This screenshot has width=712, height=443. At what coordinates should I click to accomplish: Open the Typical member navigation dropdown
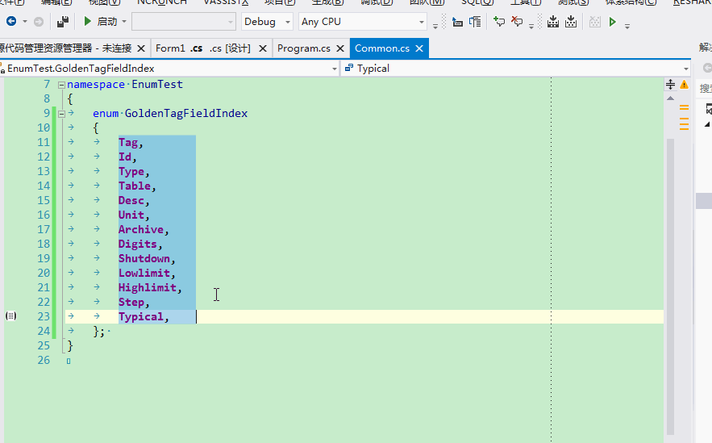click(x=685, y=69)
